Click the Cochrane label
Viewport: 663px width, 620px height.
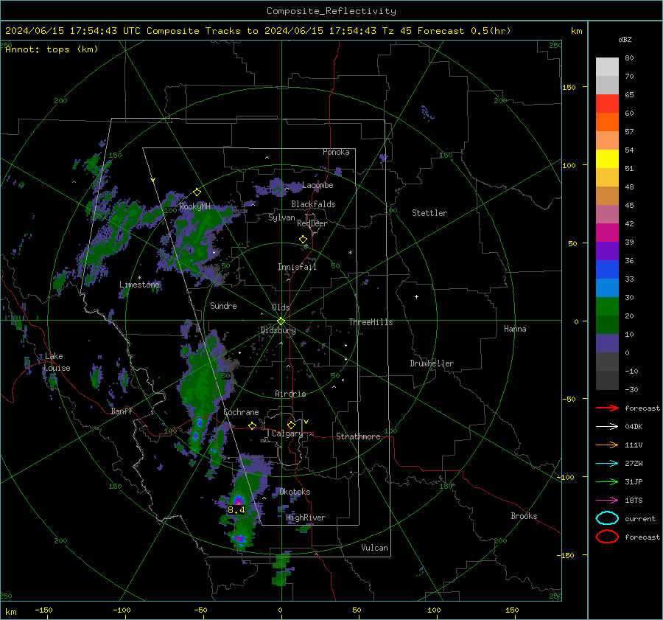click(x=241, y=412)
